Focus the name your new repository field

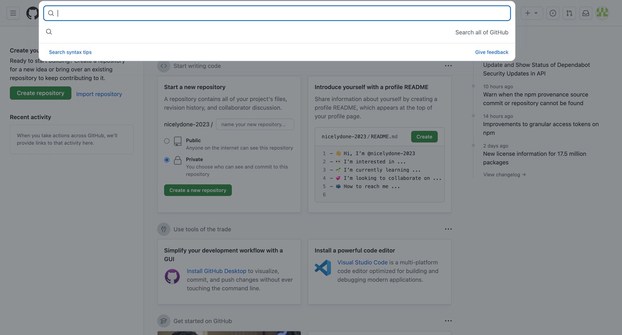(x=255, y=124)
